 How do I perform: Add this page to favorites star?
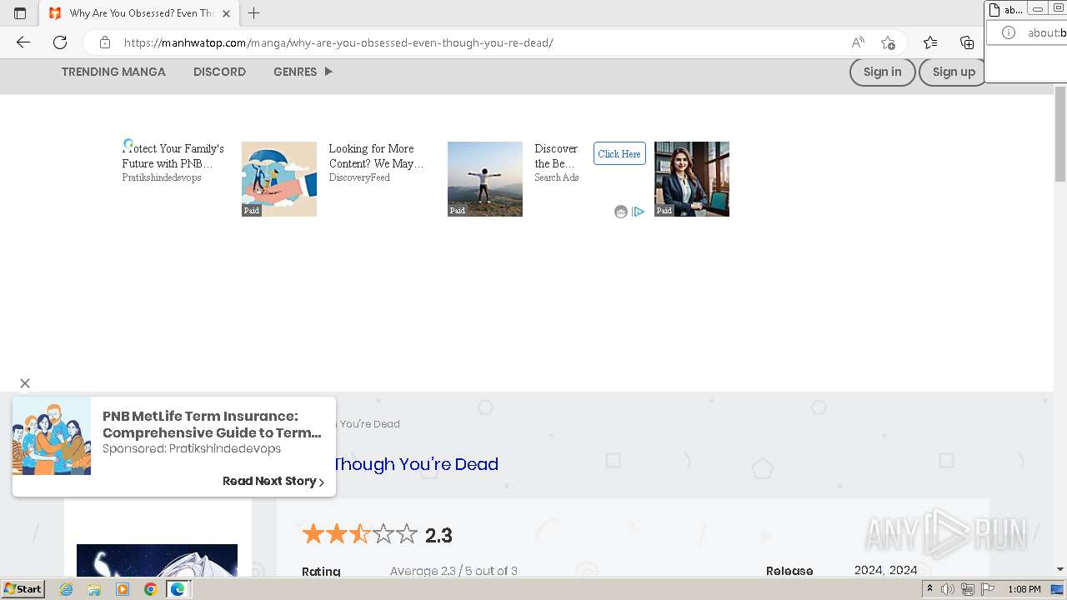point(888,42)
